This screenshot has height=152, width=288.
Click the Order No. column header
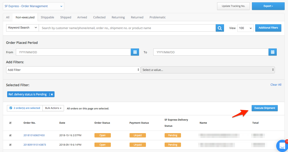[30, 123]
